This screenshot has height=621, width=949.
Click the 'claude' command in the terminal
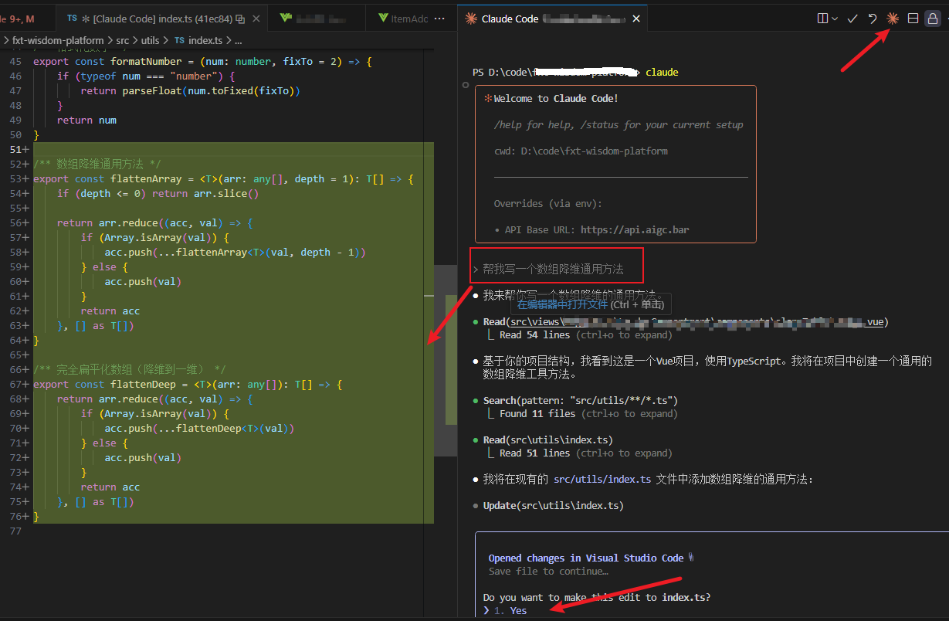[662, 73]
